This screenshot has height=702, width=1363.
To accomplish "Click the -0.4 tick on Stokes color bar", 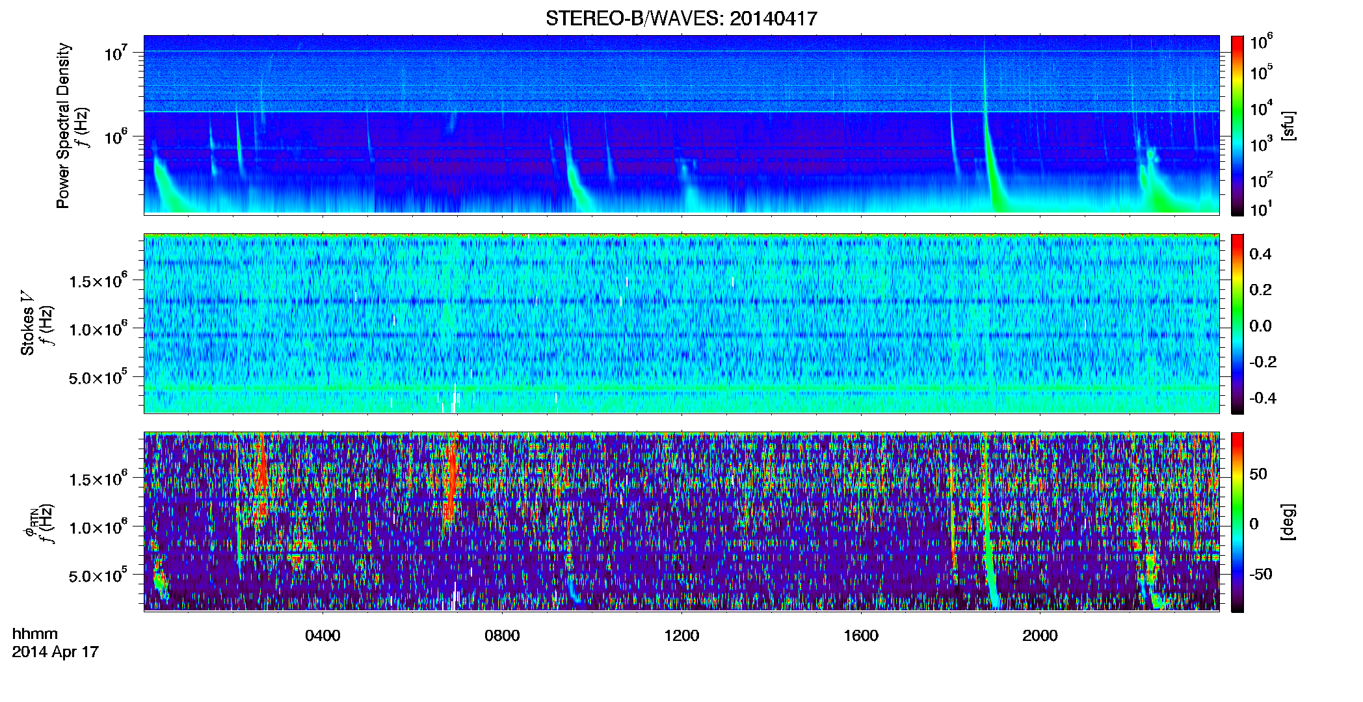I will pyautogui.click(x=1263, y=398).
